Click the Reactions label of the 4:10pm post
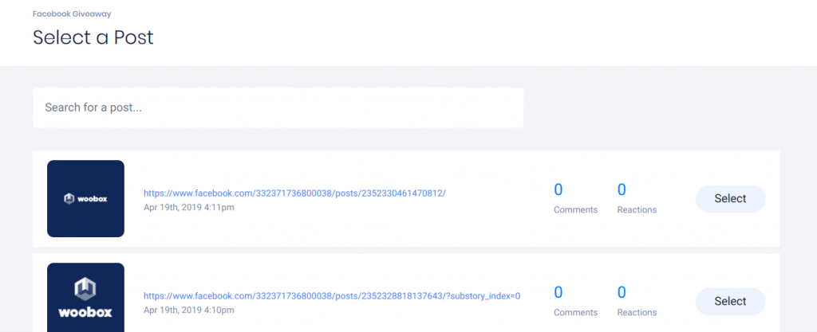Image resolution: width=817 pixels, height=332 pixels. click(637, 312)
